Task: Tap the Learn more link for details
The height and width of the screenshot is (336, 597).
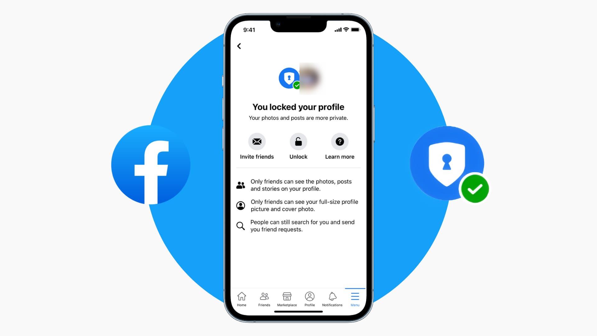Action: click(340, 147)
